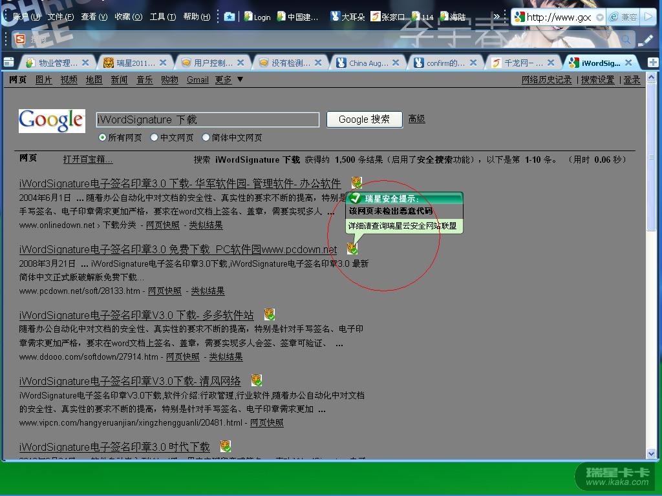The width and height of the screenshot is (662, 496).
Task: Open the 查看 menu
Action: 94,17
